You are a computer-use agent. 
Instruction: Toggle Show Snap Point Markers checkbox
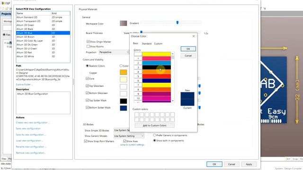tap(86, 141)
